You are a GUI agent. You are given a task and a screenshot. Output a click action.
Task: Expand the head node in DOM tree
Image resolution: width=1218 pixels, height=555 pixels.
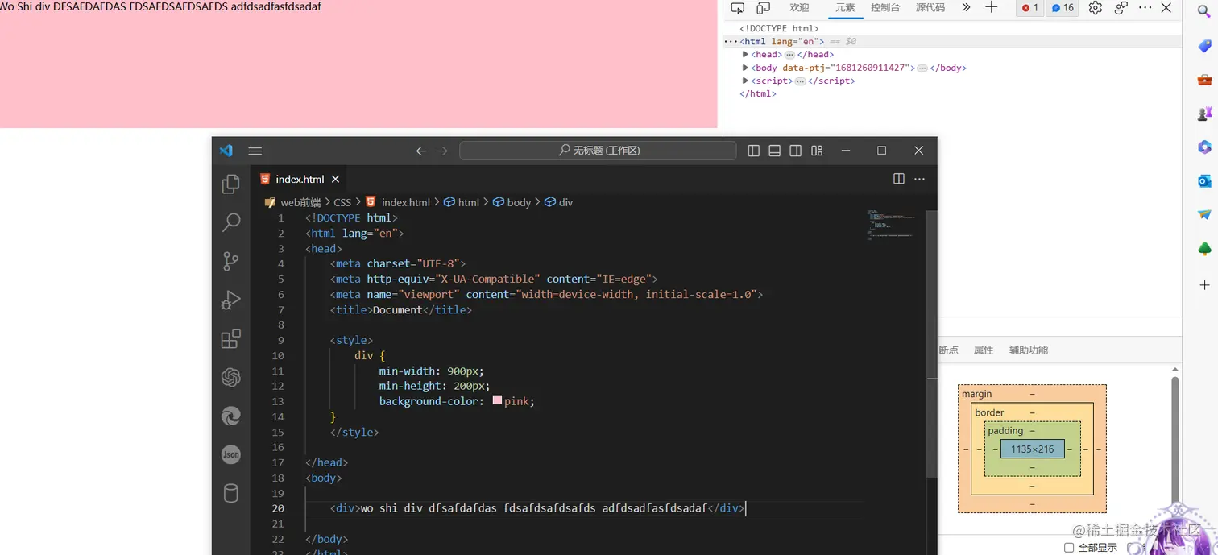point(745,55)
